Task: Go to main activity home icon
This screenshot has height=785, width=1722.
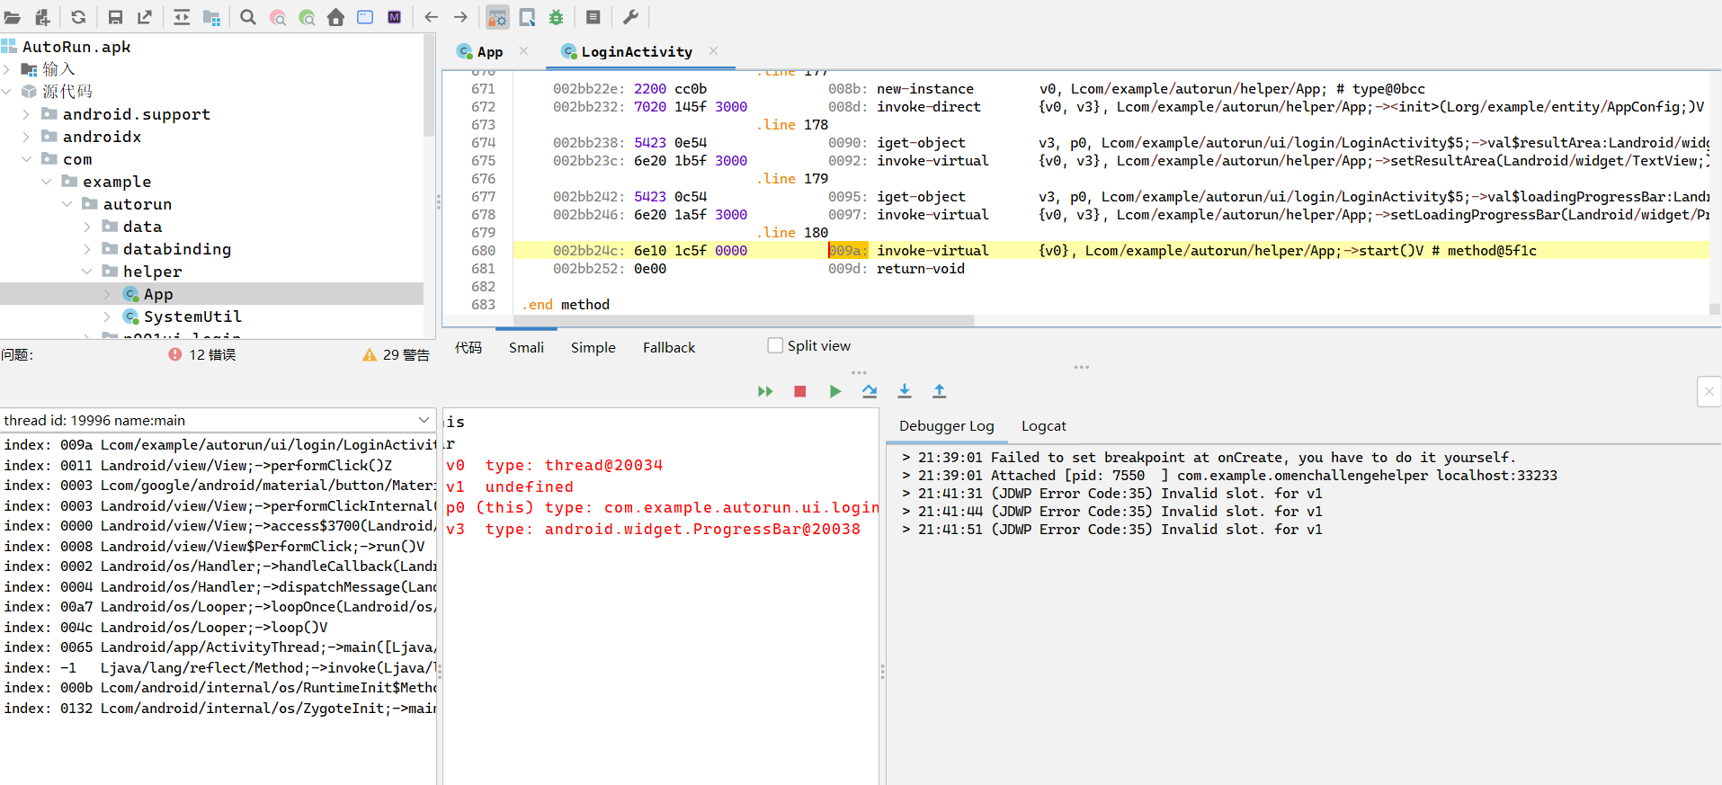Action: pos(335,17)
